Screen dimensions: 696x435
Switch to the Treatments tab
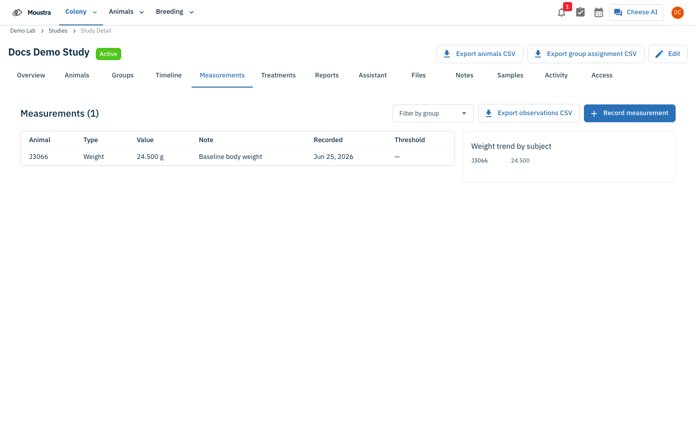tap(278, 75)
